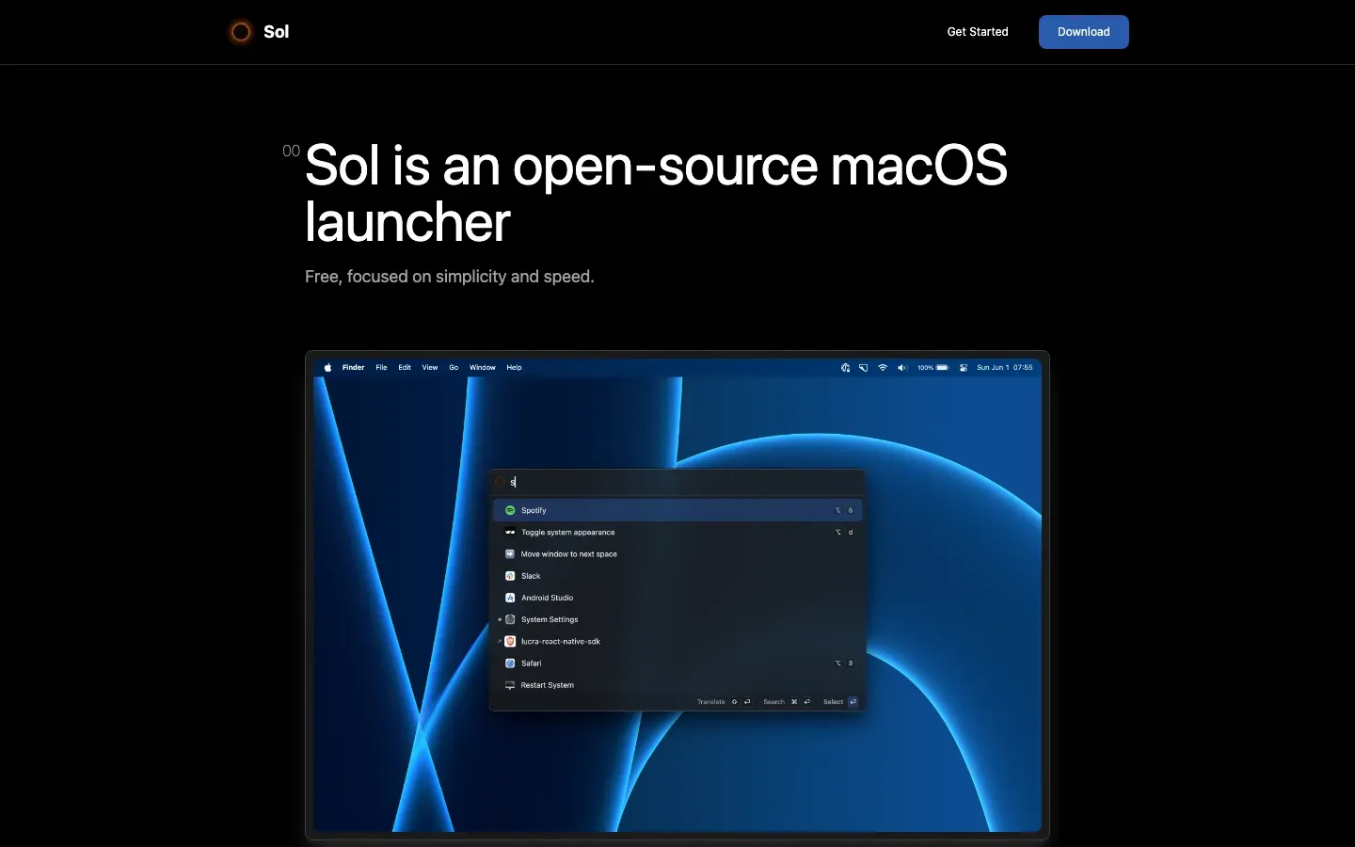Image resolution: width=1355 pixels, height=847 pixels.
Task: Click the Safari shortcut key badge 3
Action: pyautogui.click(x=851, y=663)
